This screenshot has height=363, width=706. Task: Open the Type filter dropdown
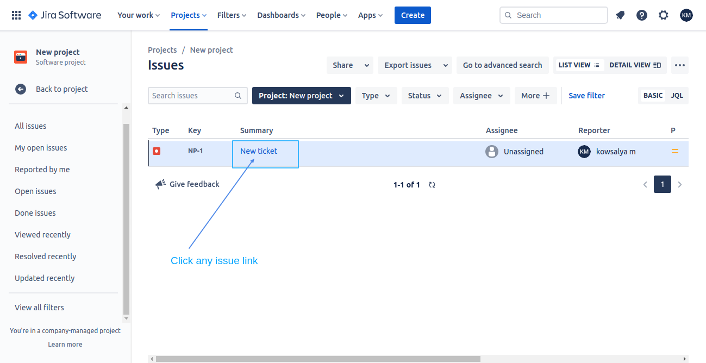(x=376, y=96)
